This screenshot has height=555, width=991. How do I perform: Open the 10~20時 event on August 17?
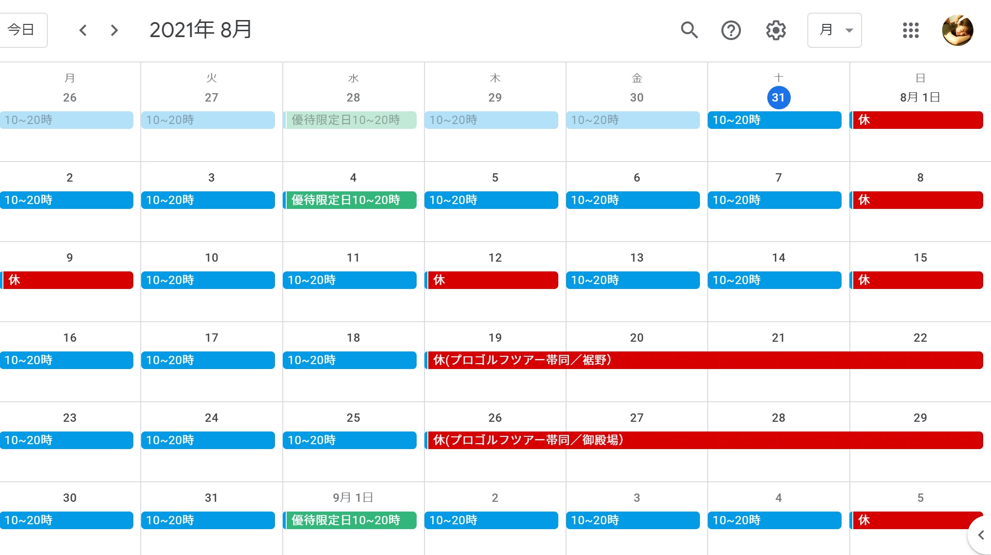(x=208, y=360)
